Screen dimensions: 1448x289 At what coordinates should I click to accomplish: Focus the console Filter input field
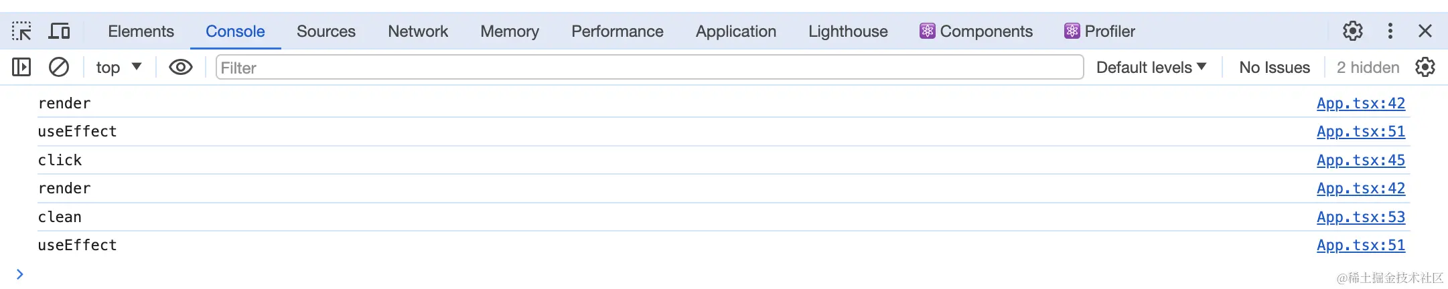650,67
